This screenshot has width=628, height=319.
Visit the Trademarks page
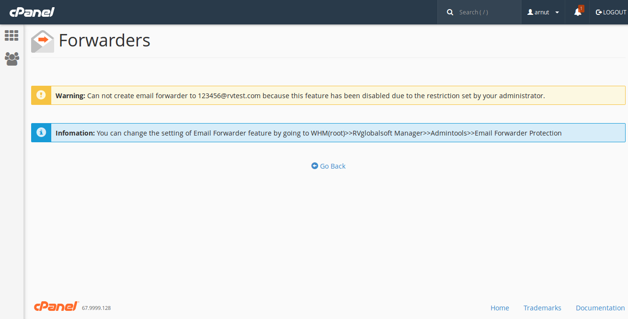pos(542,308)
